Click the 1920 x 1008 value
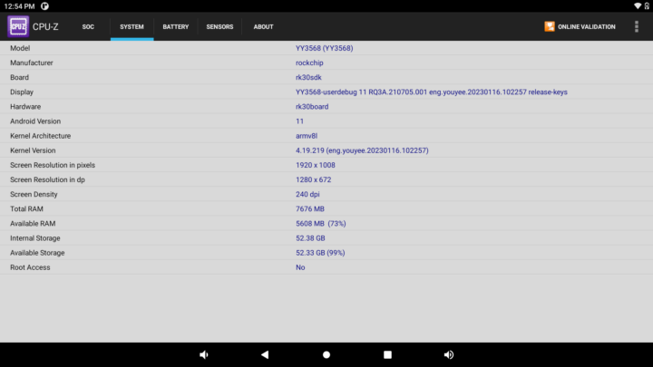This screenshot has height=367, width=653. (316, 165)
